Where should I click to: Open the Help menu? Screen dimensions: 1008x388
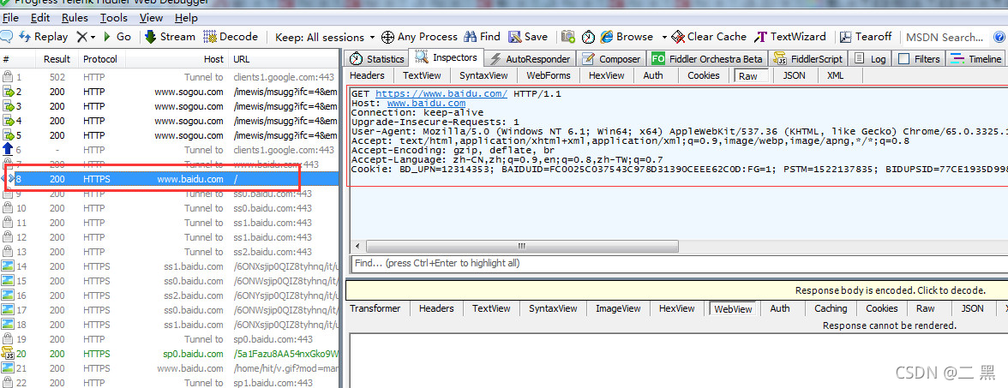click(x=187, y=18)
